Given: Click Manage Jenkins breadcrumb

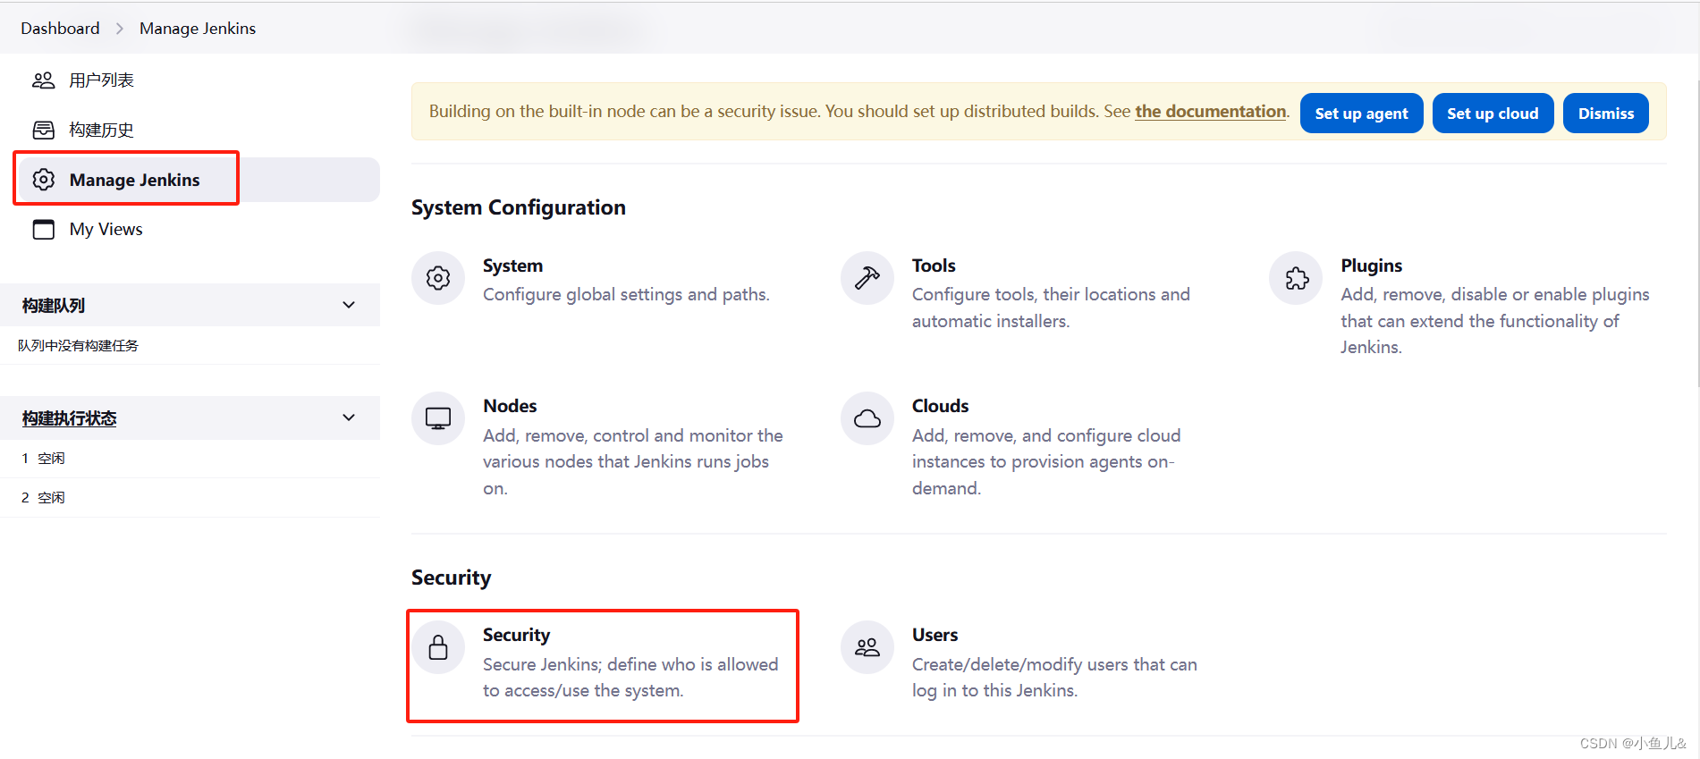Looking at the screenshot, I should pyautogui.click(x=198, y=29).
